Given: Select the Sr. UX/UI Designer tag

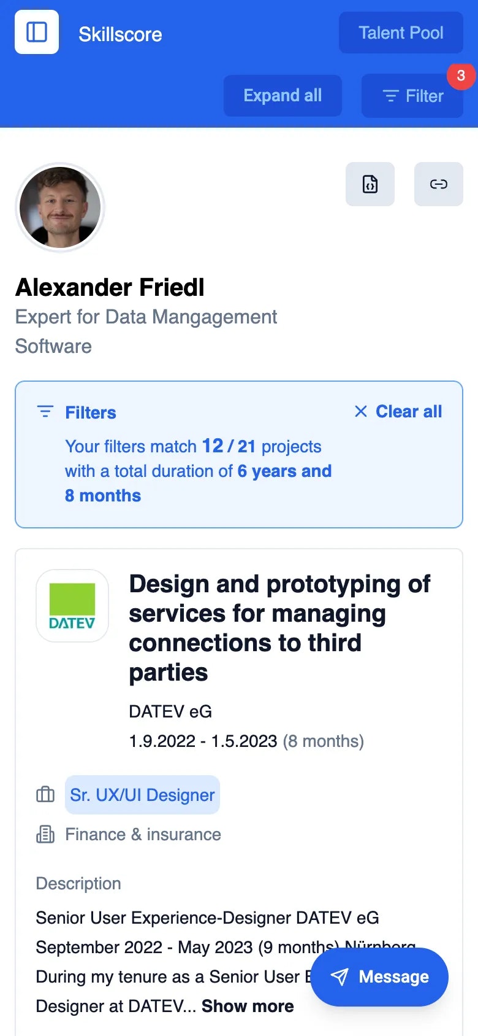Looking at the screenshot, I should tap(142, 795).
